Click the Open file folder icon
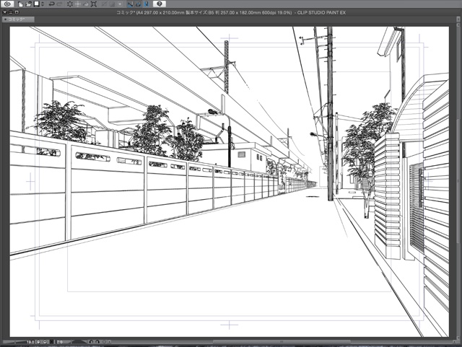 [28, 4]
